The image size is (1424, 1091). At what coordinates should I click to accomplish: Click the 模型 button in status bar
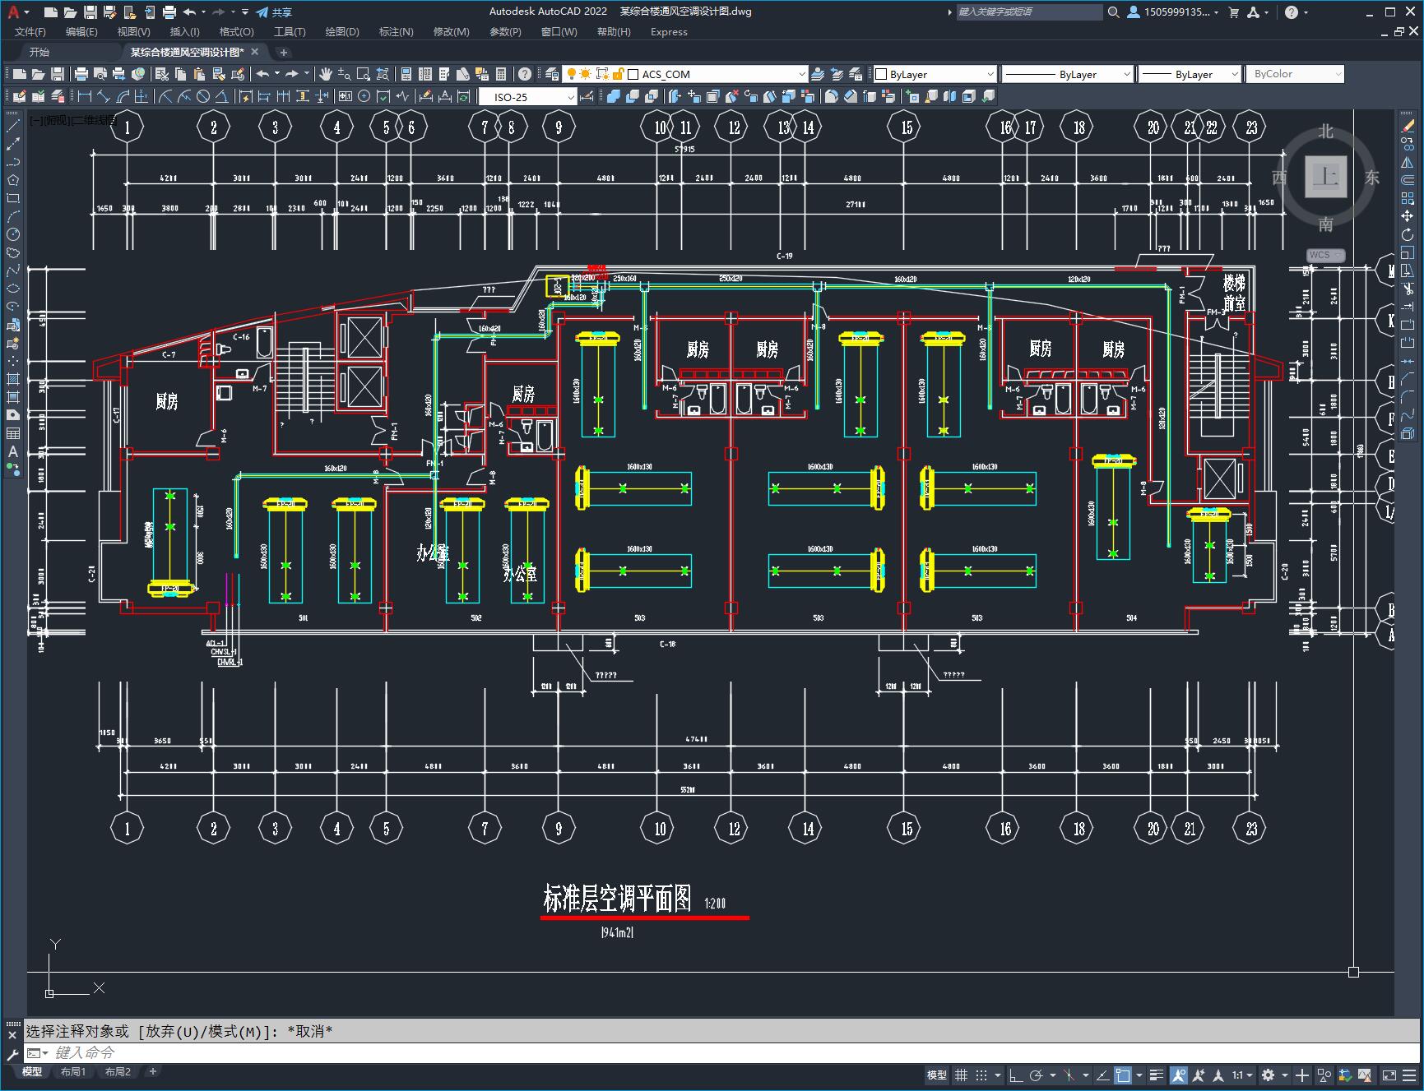point(937,1075)
